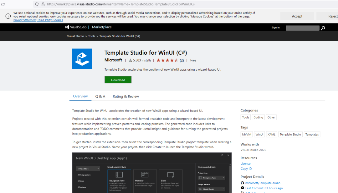Viewport: 338px width, 193px height.
Task: Click the Coding category tag
Action: 258,117
